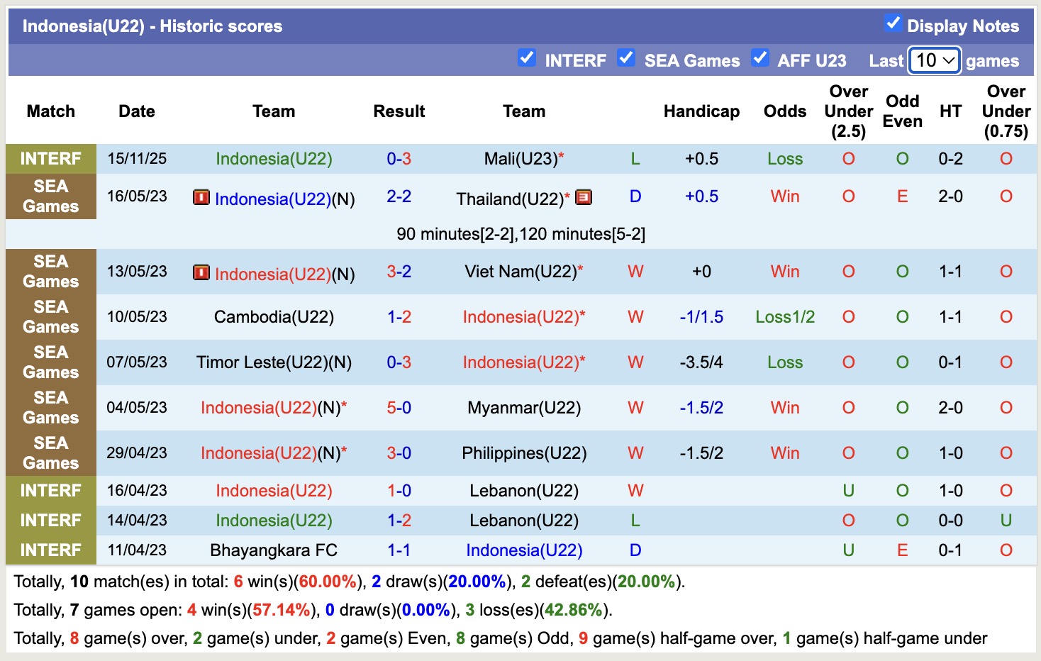1041x661 pixels.
Task: Open the 0-3 result against Mali(U23)
Action: pos(399,159)
